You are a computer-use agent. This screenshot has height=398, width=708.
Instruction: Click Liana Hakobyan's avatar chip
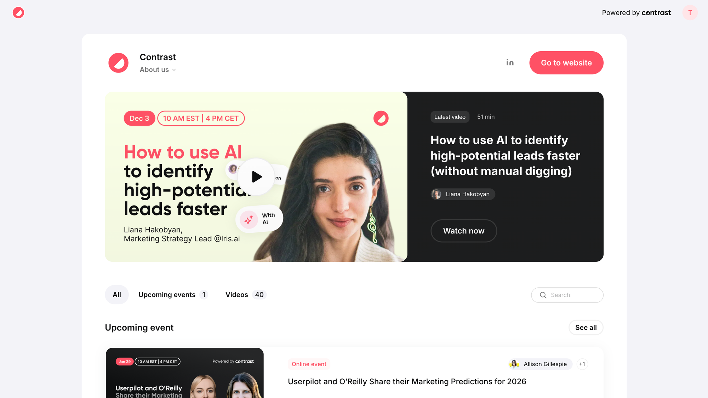click(463, 194)
